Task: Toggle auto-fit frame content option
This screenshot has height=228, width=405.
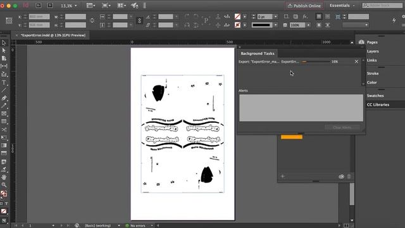Action: 337,17
